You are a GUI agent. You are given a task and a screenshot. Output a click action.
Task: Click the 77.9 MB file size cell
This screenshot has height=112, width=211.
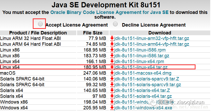pyautogui.click(x=97, y=38)
